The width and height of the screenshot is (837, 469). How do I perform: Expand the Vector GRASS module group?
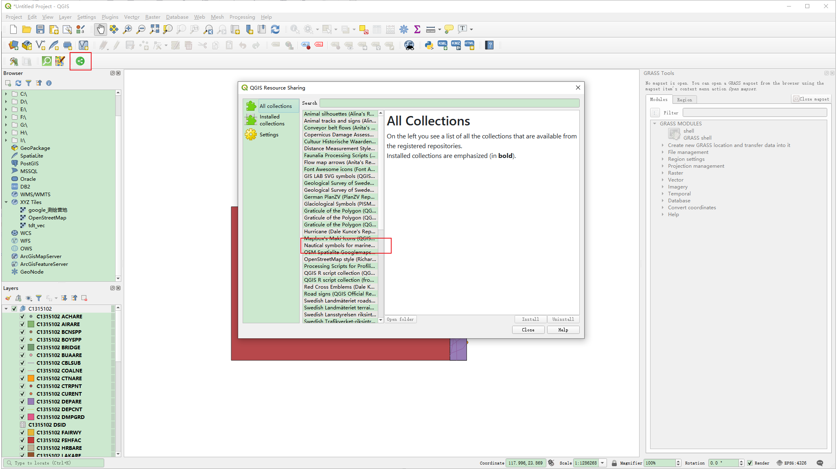tap(663, 180)
